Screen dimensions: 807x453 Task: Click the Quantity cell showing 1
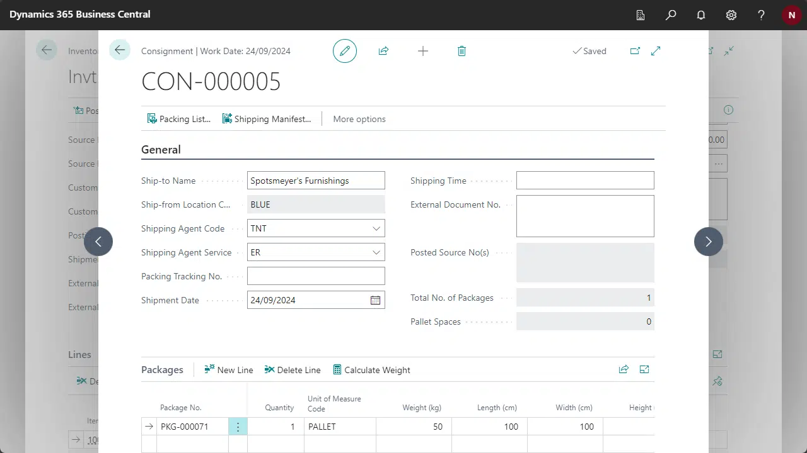point(276,427)
